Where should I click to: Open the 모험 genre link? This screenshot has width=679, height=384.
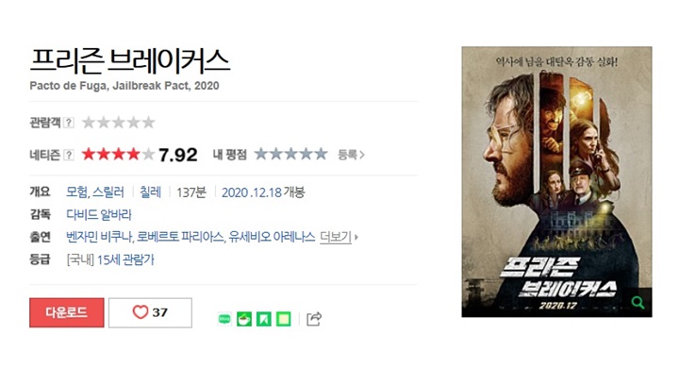point(77,192)
